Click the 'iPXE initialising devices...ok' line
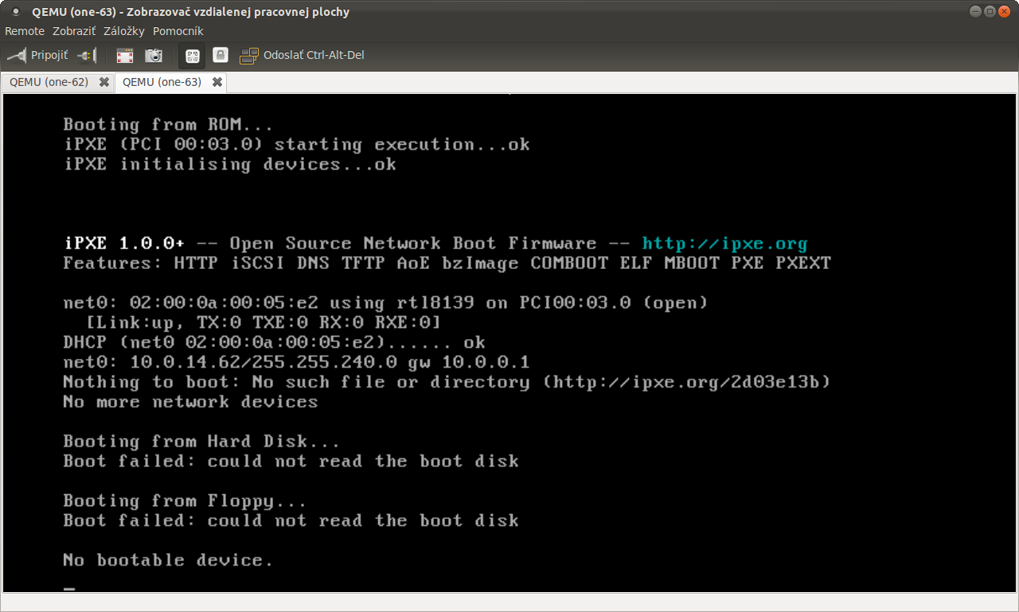The height and width of the screenshot is (612, 1019). click(229, 165)
